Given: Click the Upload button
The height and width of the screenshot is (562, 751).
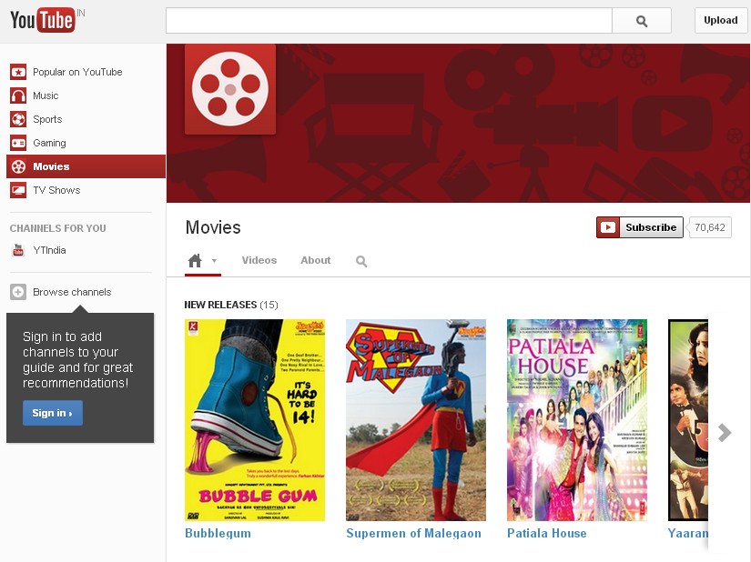Looking at the screenshot, I should click(x=720, y=21).
